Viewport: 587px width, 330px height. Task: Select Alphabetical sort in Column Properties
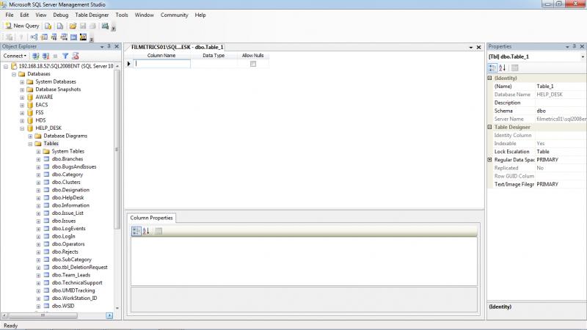click(146, 231)
